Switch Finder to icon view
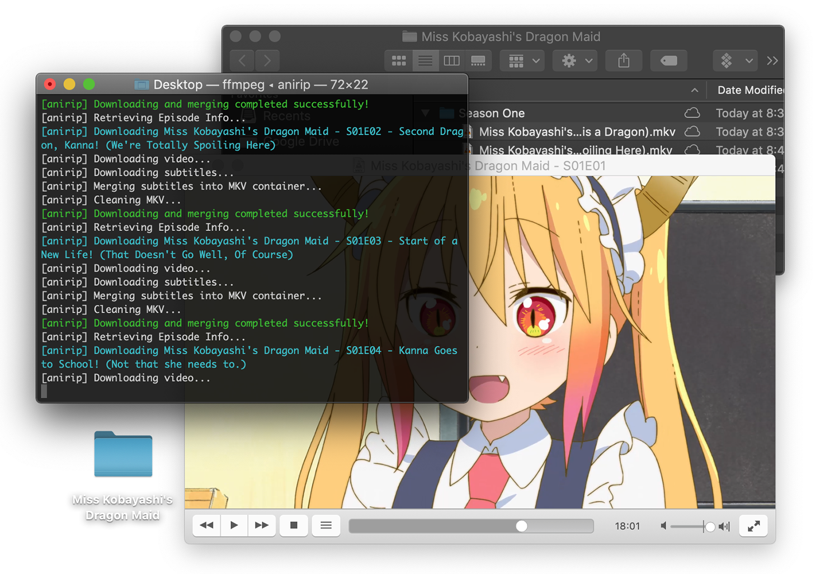The width and height of the screenshot is (839, 574). 399,60
